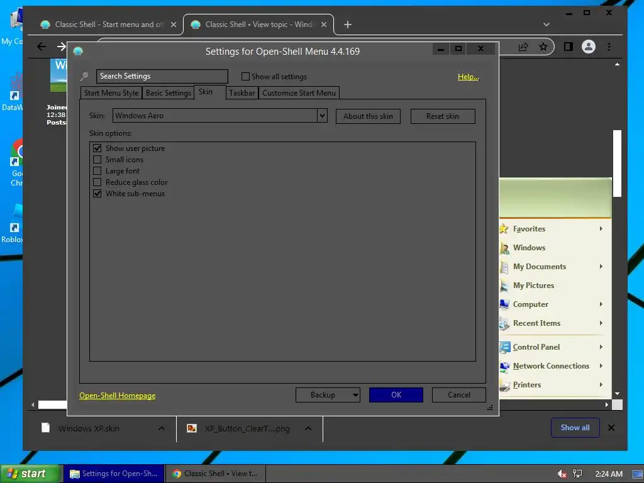
Task: Open the Chrome profile avatar
Action: [589, 47]
